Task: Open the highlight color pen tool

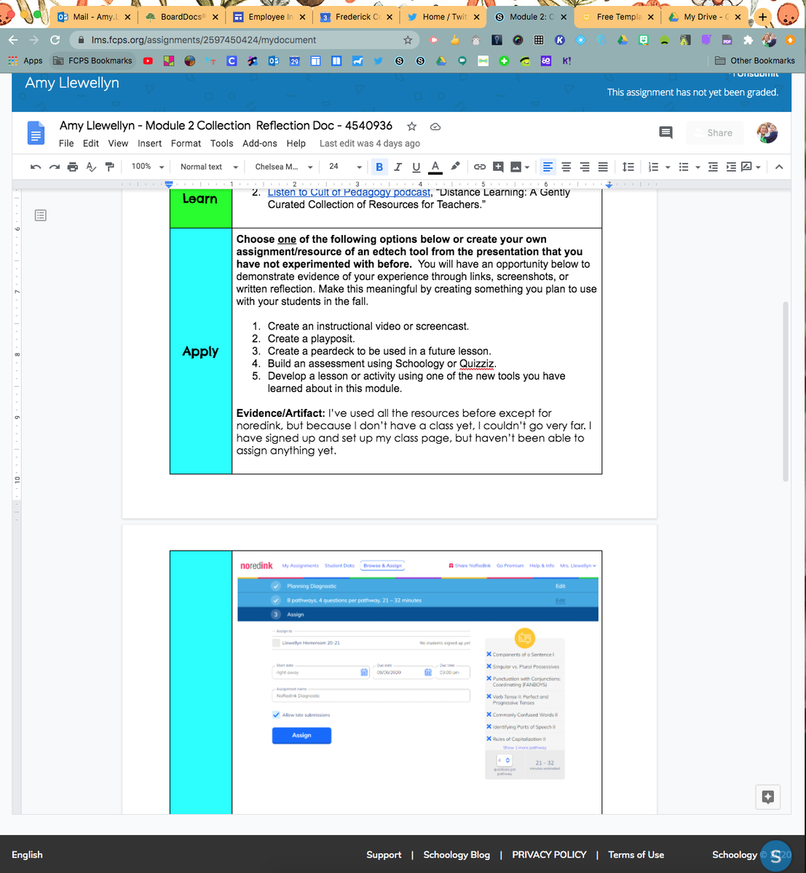Action: 455,167
